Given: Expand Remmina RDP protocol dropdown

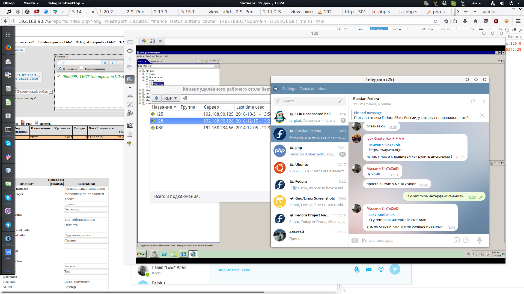Looking at the screenshot, I should [x=171, y=98].
